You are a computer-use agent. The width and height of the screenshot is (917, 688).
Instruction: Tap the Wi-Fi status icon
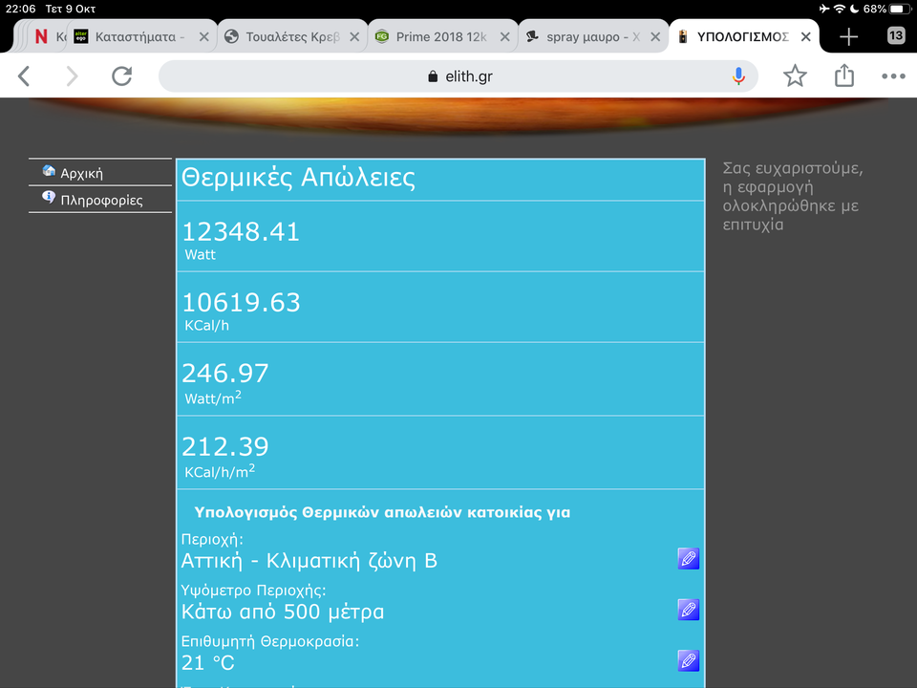[x=840, y=9]
